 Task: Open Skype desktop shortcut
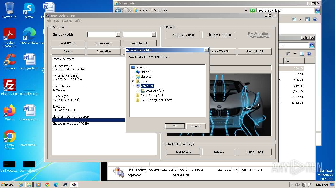29,10
